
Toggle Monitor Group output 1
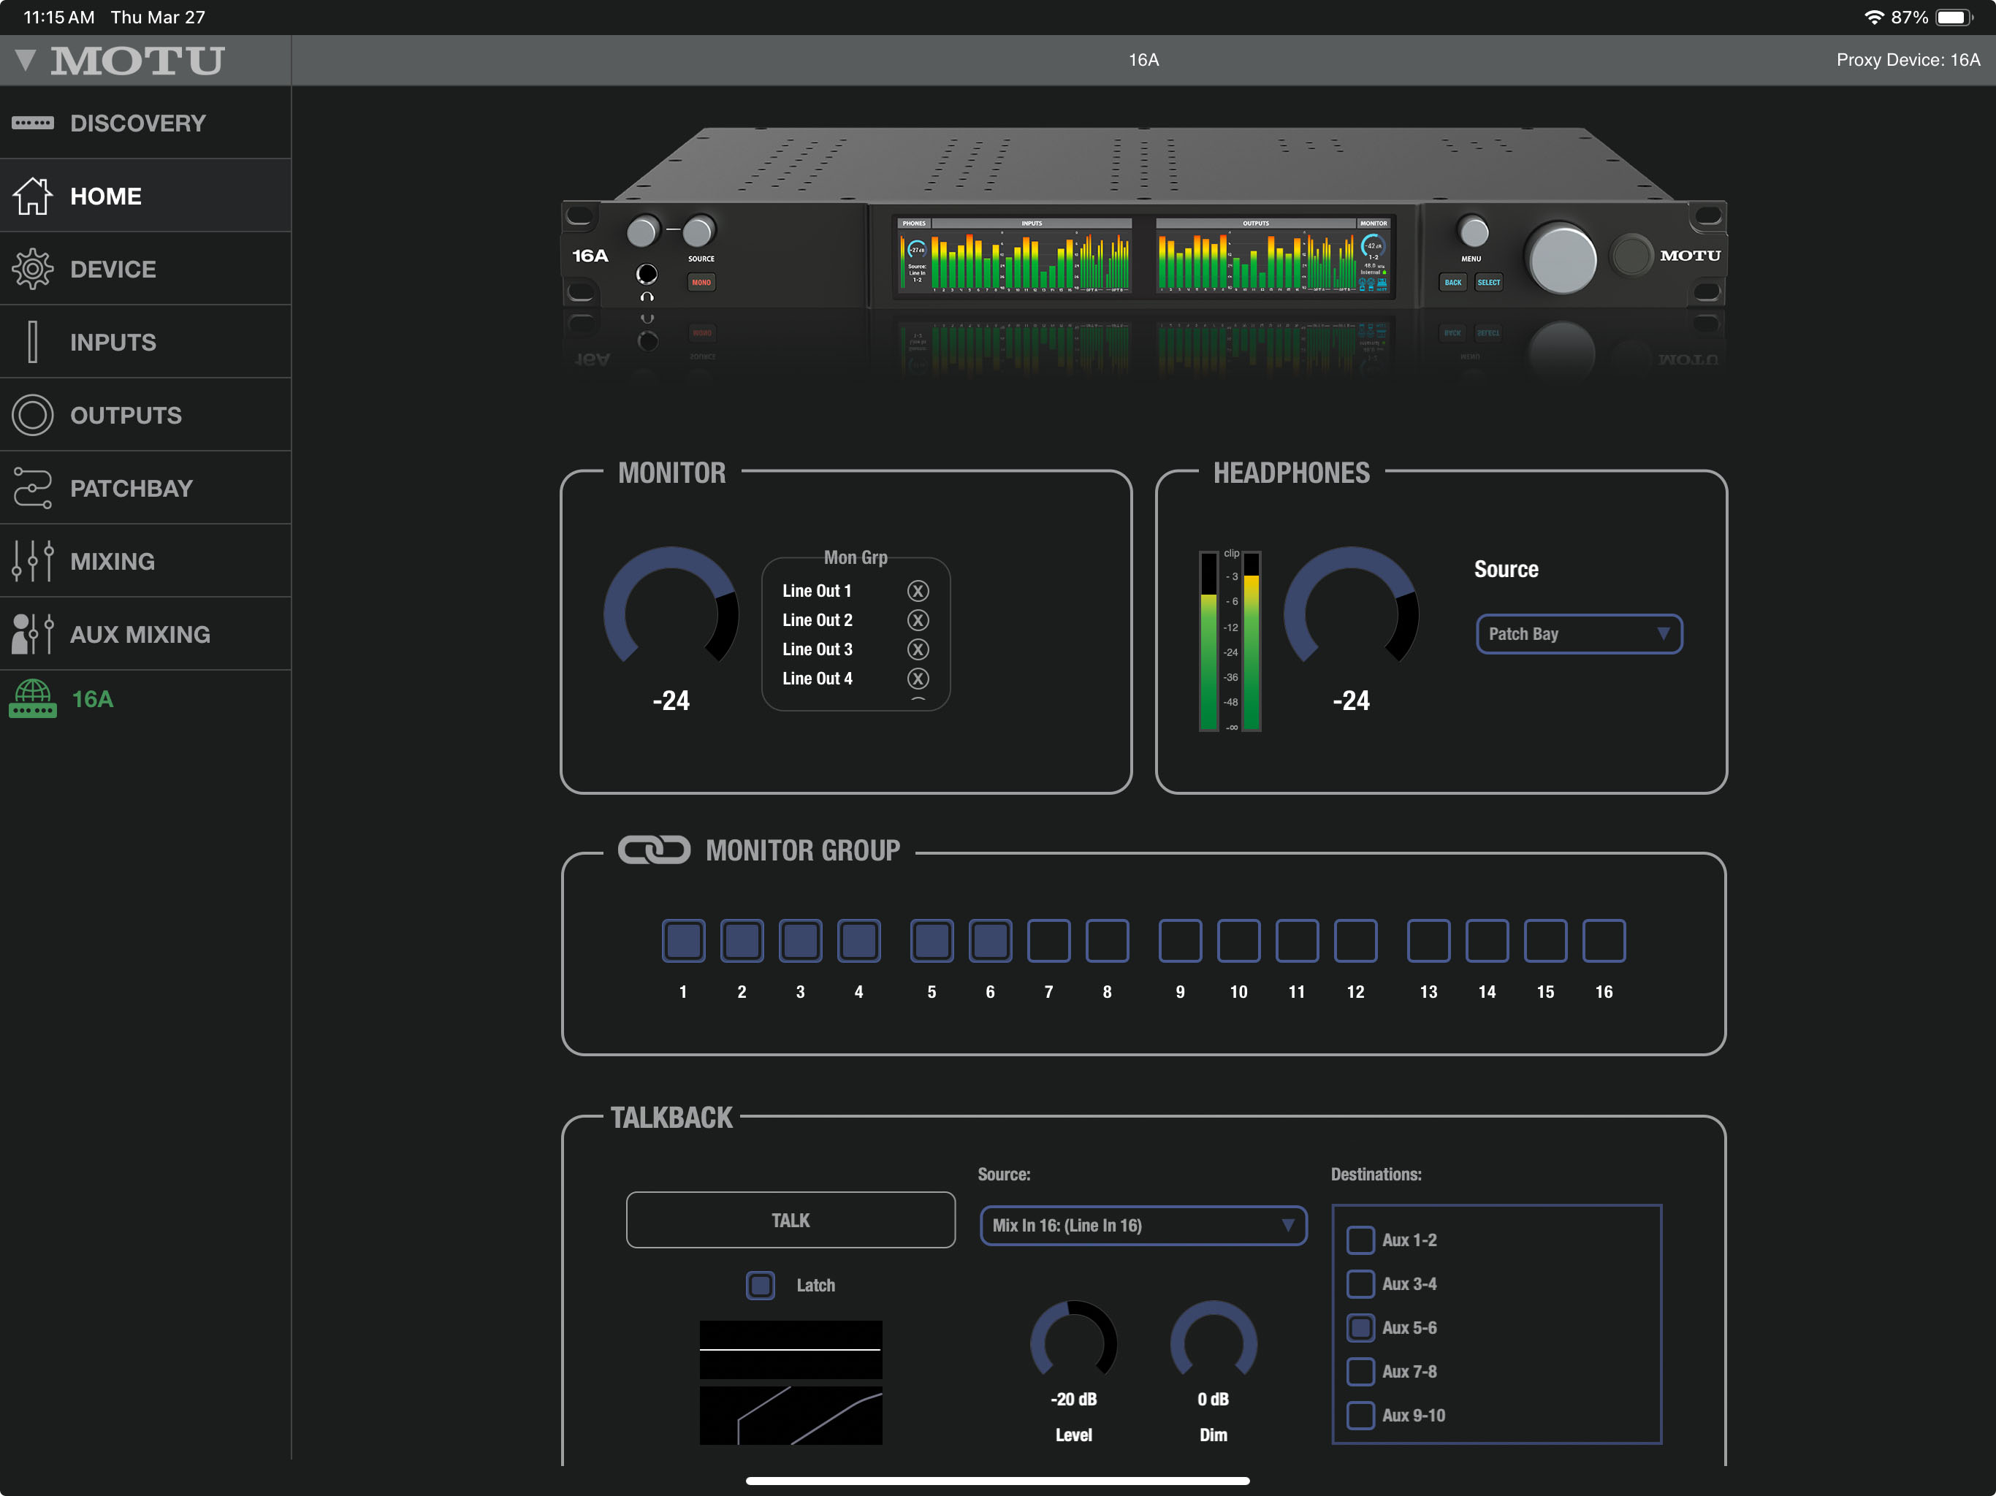point(683,941)
